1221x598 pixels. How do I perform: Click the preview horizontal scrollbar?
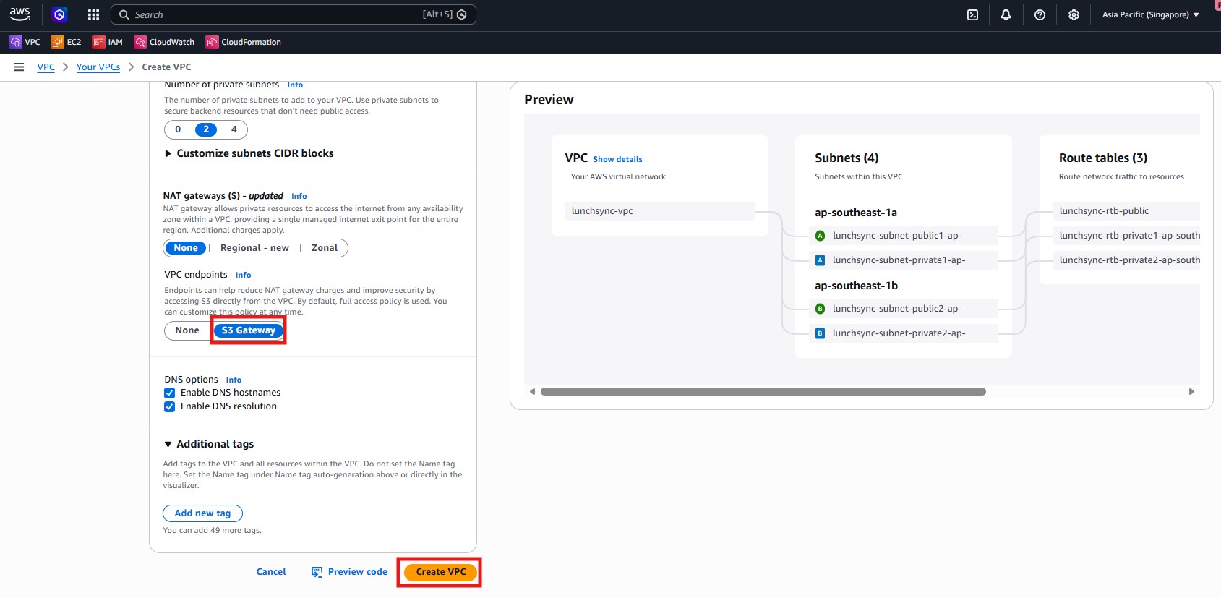click(763, 392)
